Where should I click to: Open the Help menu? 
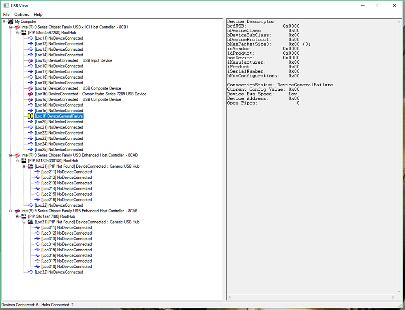click(x=38, y=15)
